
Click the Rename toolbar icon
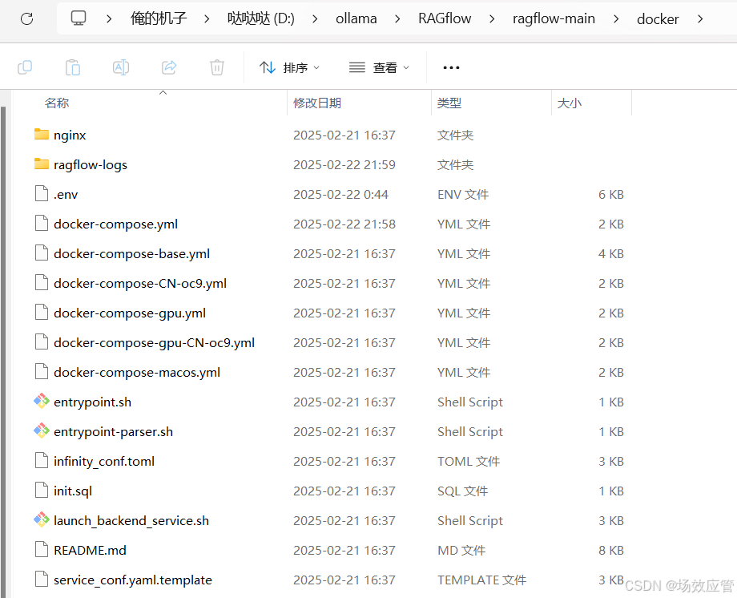(121, 68)
